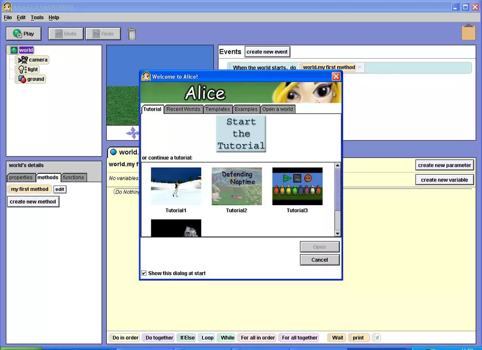The width and height of the screenshot is (482, 350).
Task: Click the While tile
Action: (x=227, y=338)
